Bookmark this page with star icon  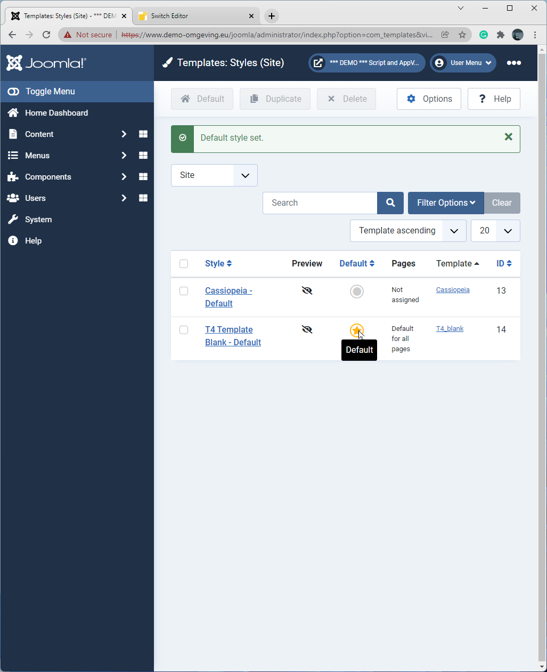pyautogui.click(x=462, y=35)
